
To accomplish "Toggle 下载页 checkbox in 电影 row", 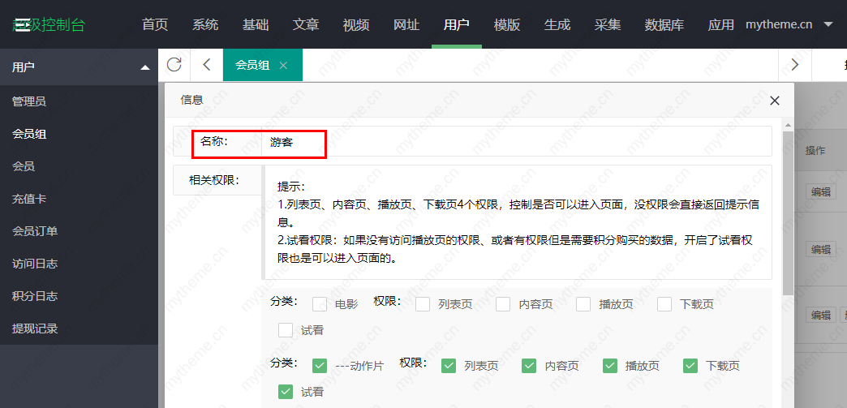I will (664, 304).
